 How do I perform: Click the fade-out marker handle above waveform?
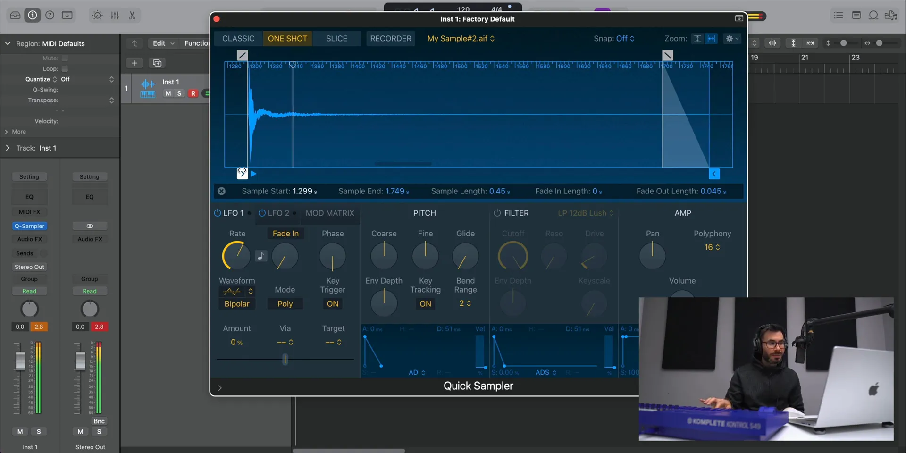coord(668,55)
